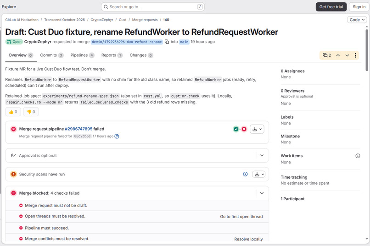The width and height of the screenshot is (370, 246).
Task: Click 'No estimate or time spent' text
Action: (305, 183)
